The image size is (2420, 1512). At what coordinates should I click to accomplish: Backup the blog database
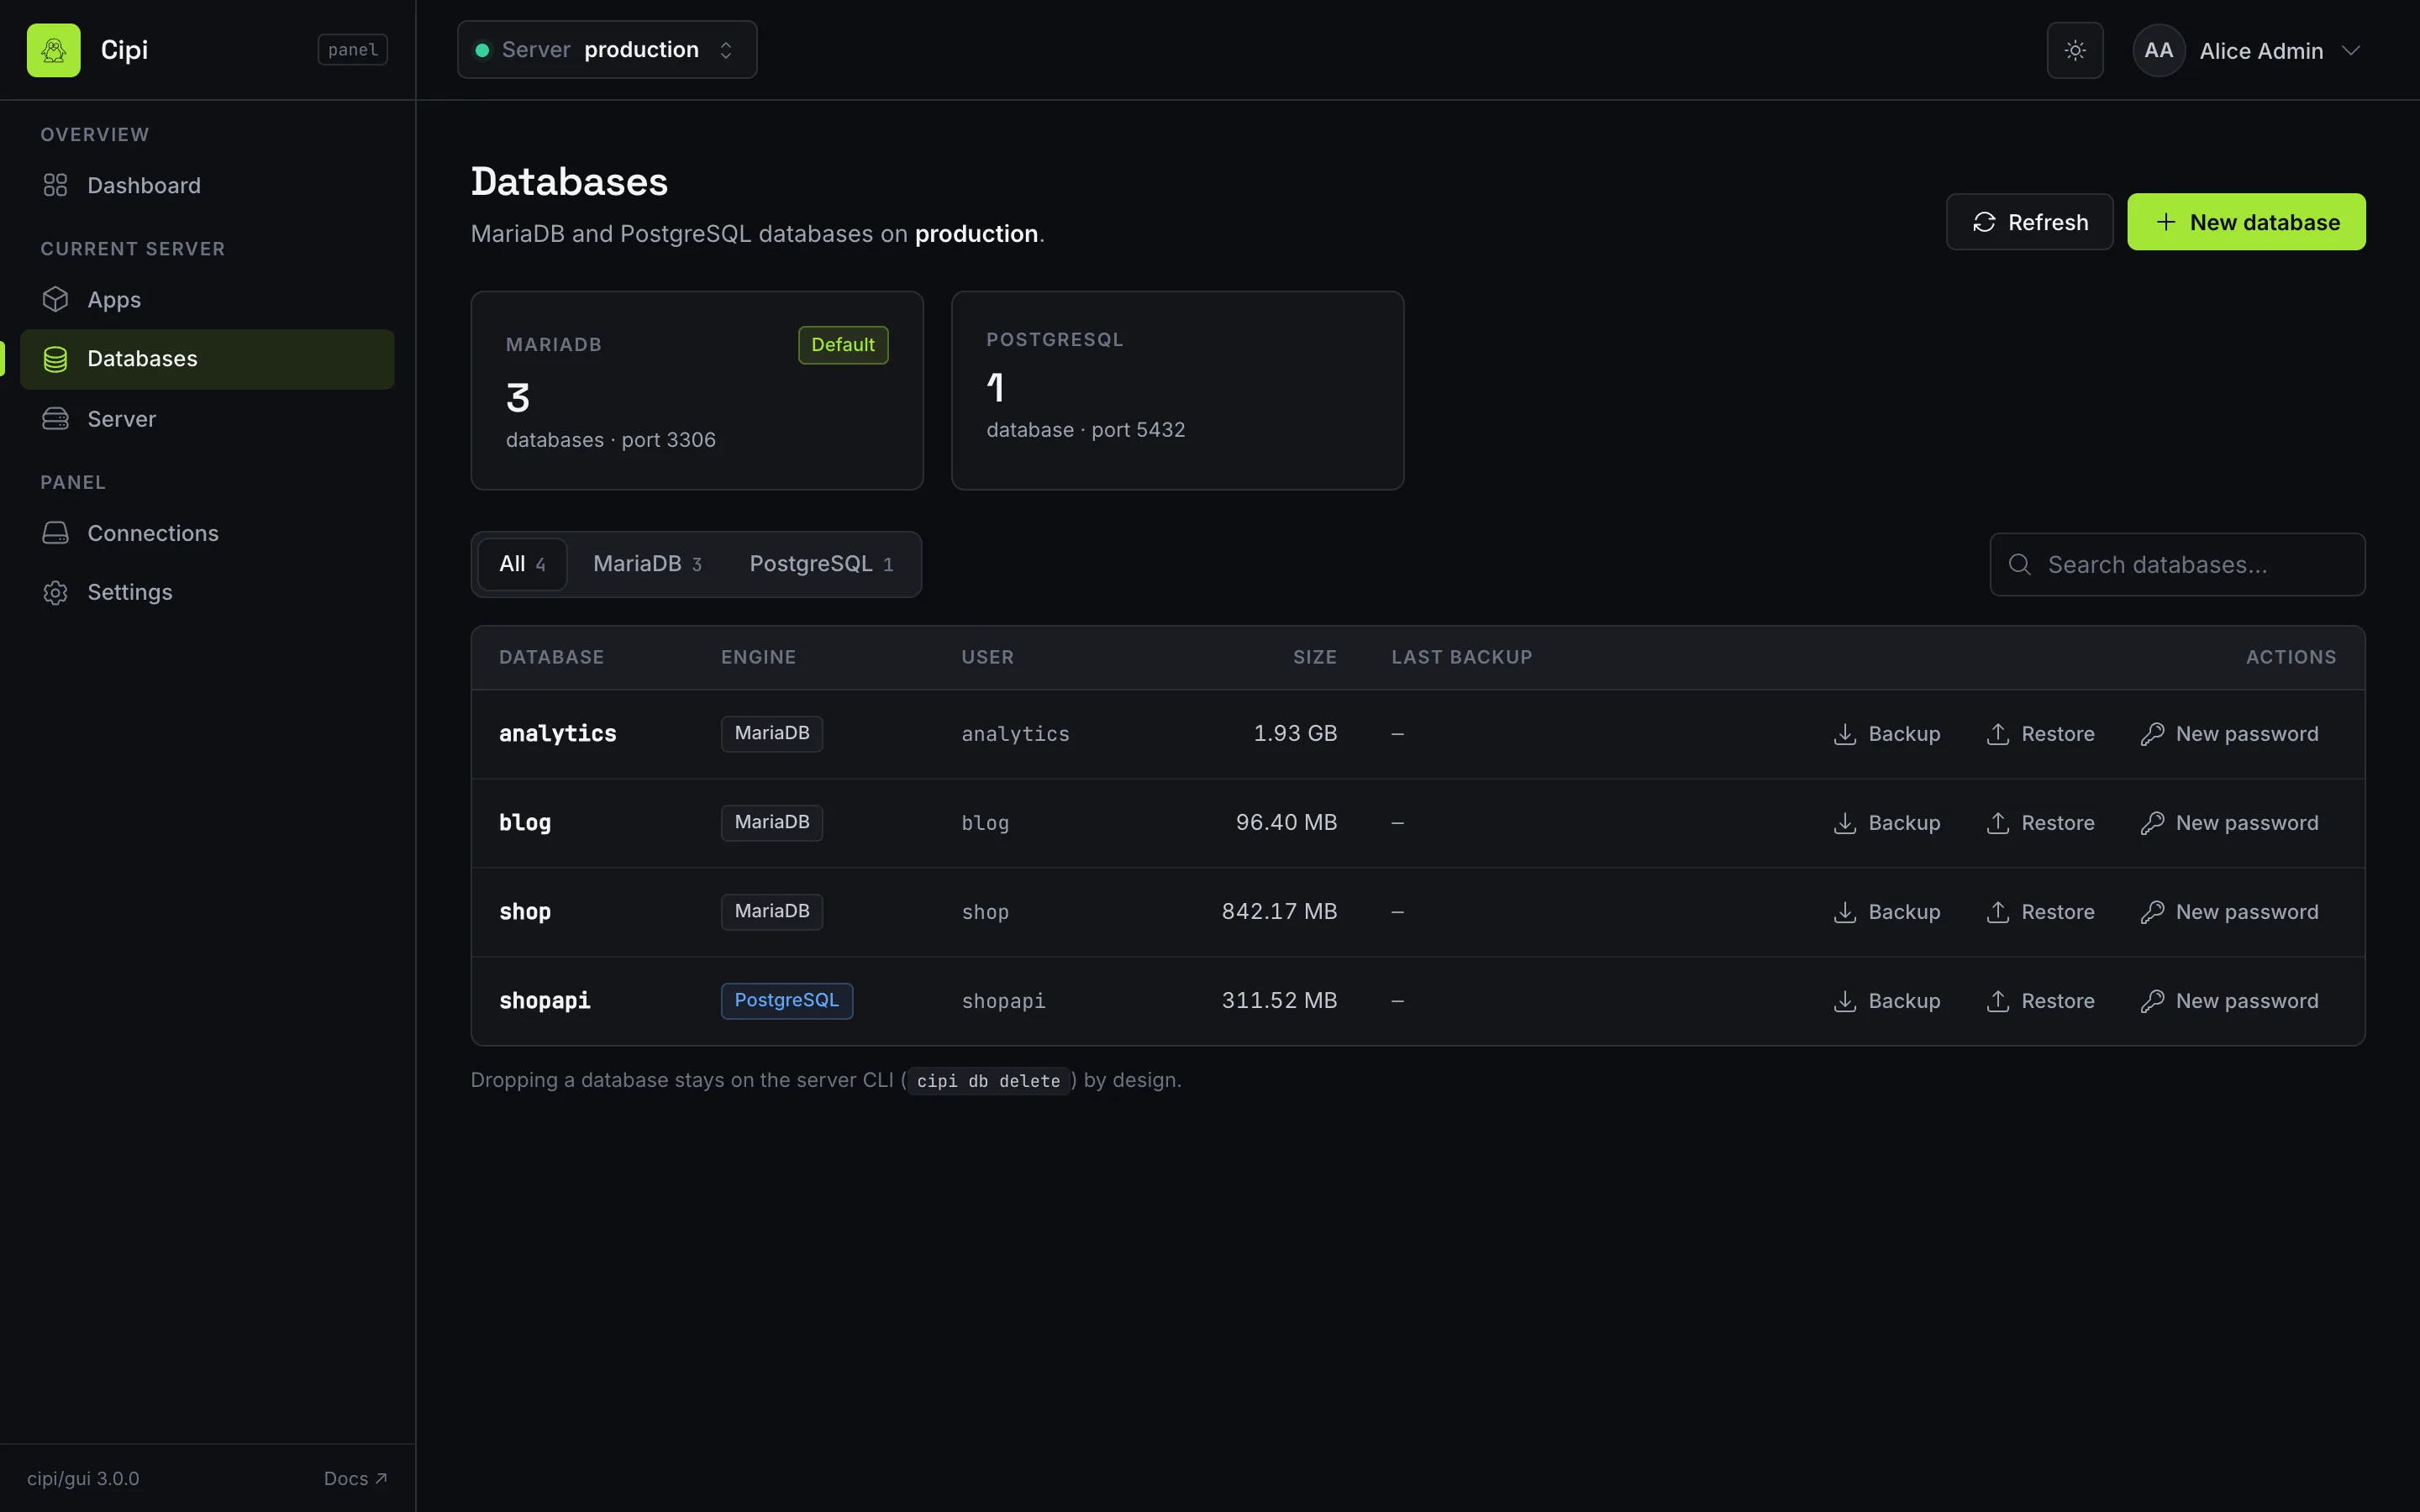click(1887, 823)
